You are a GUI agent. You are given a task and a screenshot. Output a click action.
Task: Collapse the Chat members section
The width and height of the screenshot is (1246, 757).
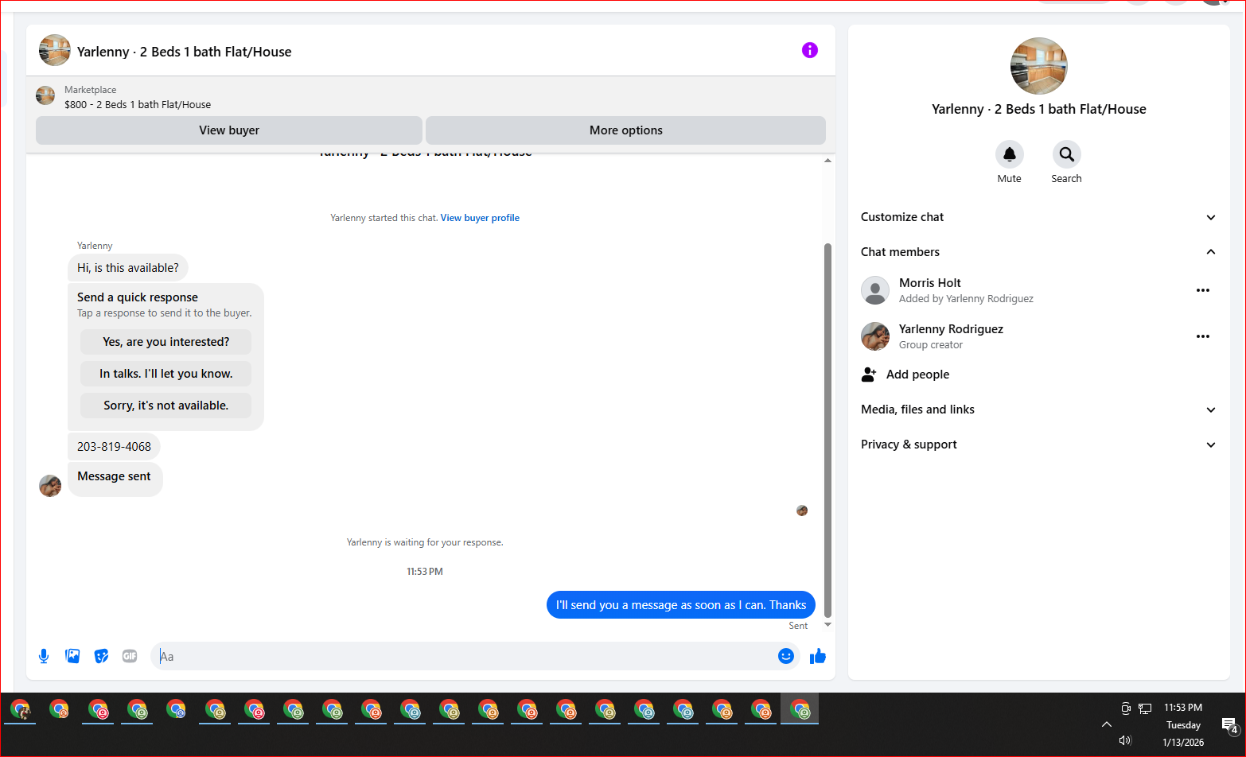click(x=1039, y=252)
